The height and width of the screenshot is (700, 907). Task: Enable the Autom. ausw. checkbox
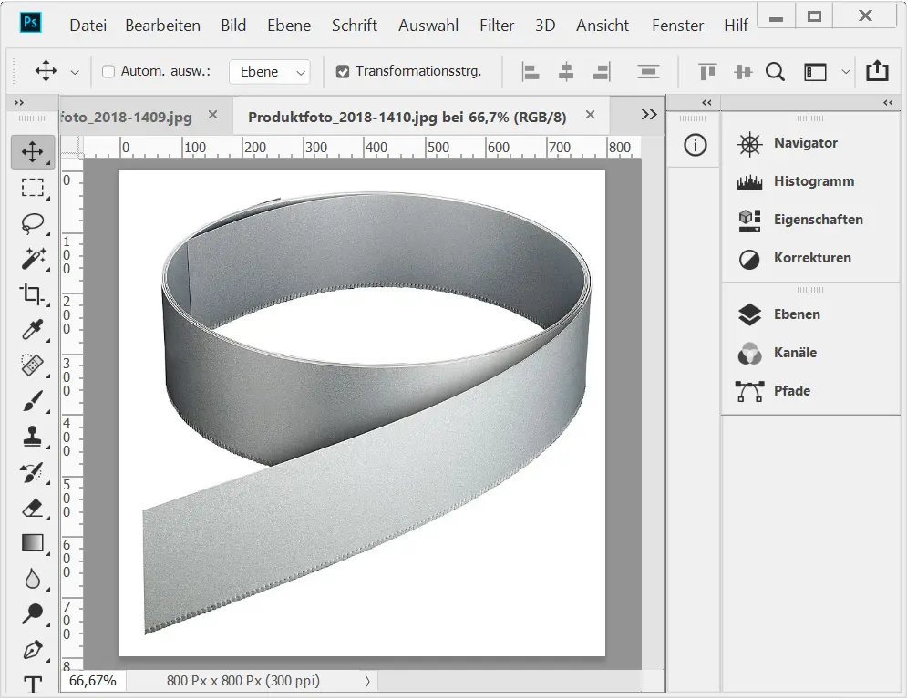pos(108,71)
